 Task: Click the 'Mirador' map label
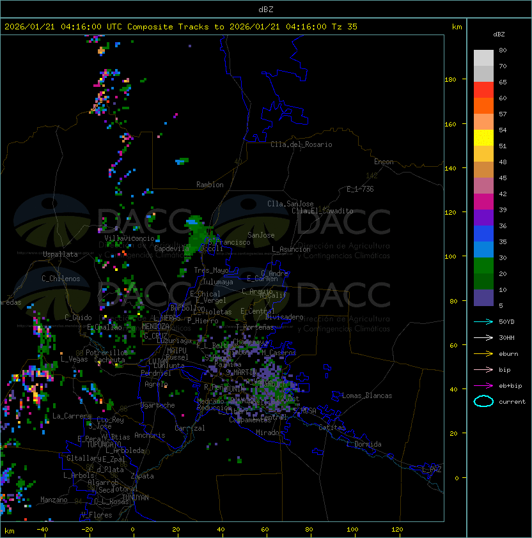[269, 433]
